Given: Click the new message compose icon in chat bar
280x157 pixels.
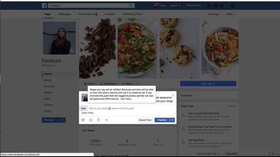Looking at the screenshot, I should tap(269, 154).
